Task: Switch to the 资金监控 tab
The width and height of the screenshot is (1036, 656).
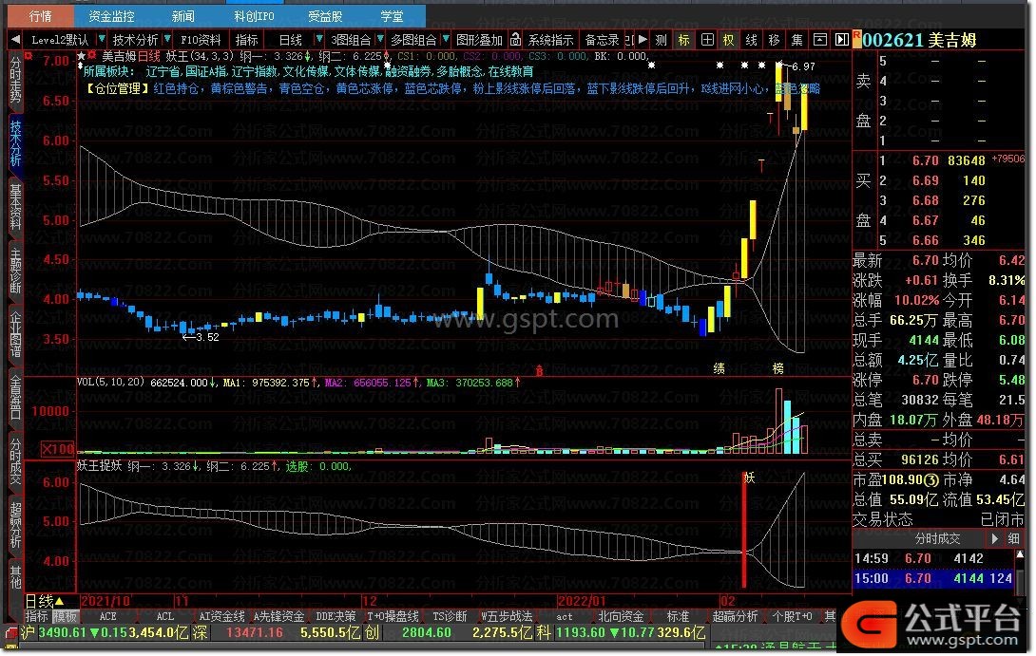Action: coord(111,16)
